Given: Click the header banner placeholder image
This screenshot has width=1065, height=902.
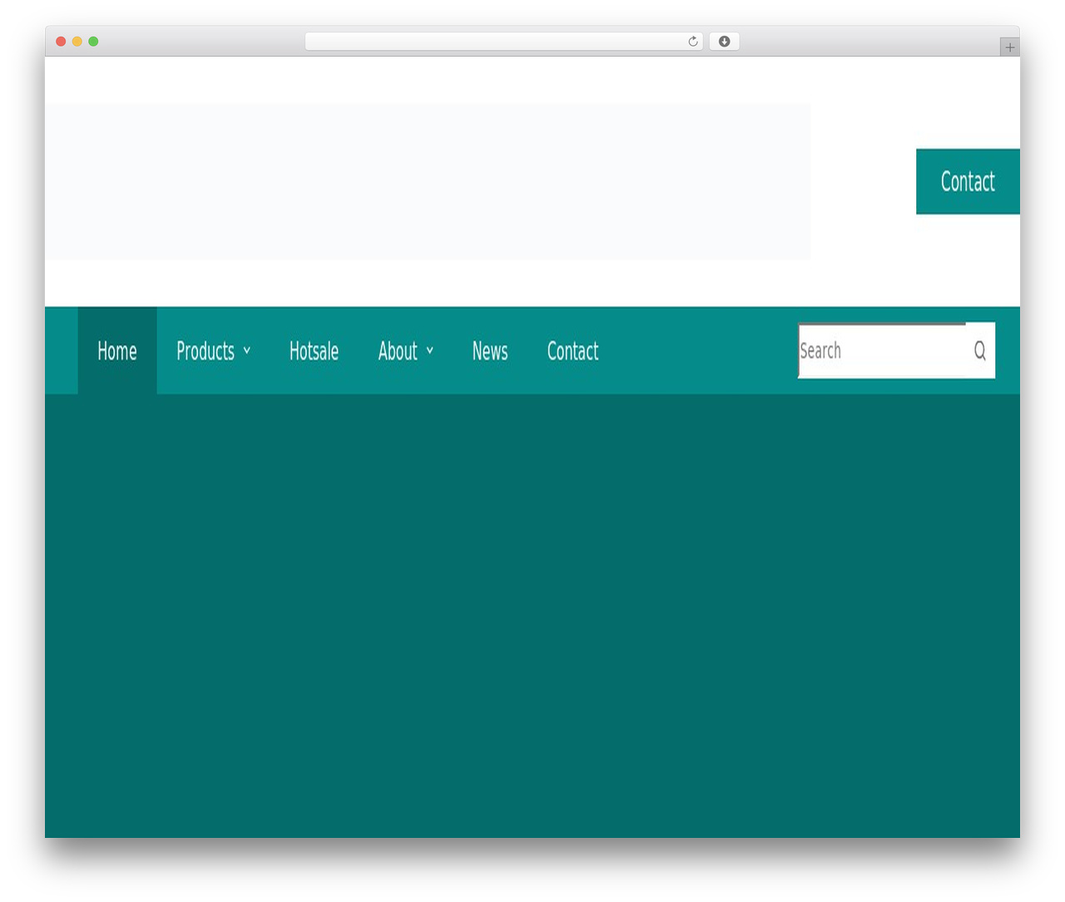Looking at the screenshot, I should coord(428,181).
